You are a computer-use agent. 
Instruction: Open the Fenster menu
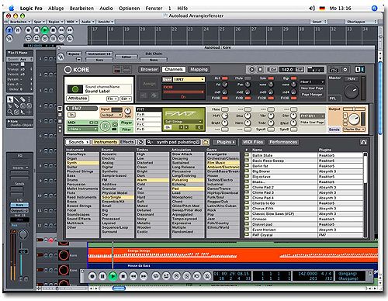[x=154, y=9]
